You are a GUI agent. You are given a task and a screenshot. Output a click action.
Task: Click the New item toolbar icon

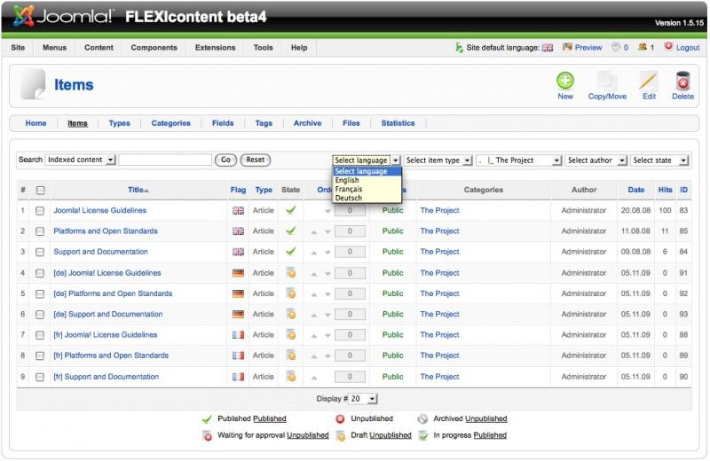click(565, 81)
